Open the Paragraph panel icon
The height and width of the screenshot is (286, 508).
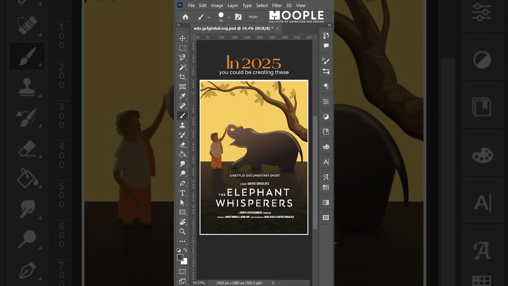point(326,86)
